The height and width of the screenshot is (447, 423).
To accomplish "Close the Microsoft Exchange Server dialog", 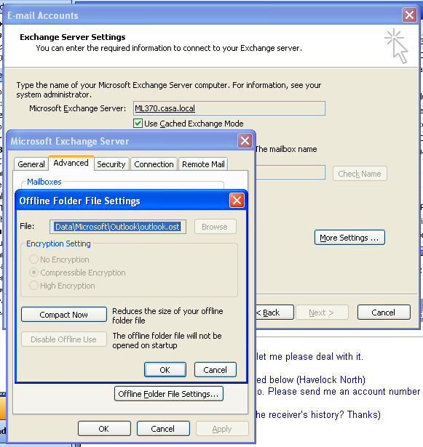I will click(245, 140).
